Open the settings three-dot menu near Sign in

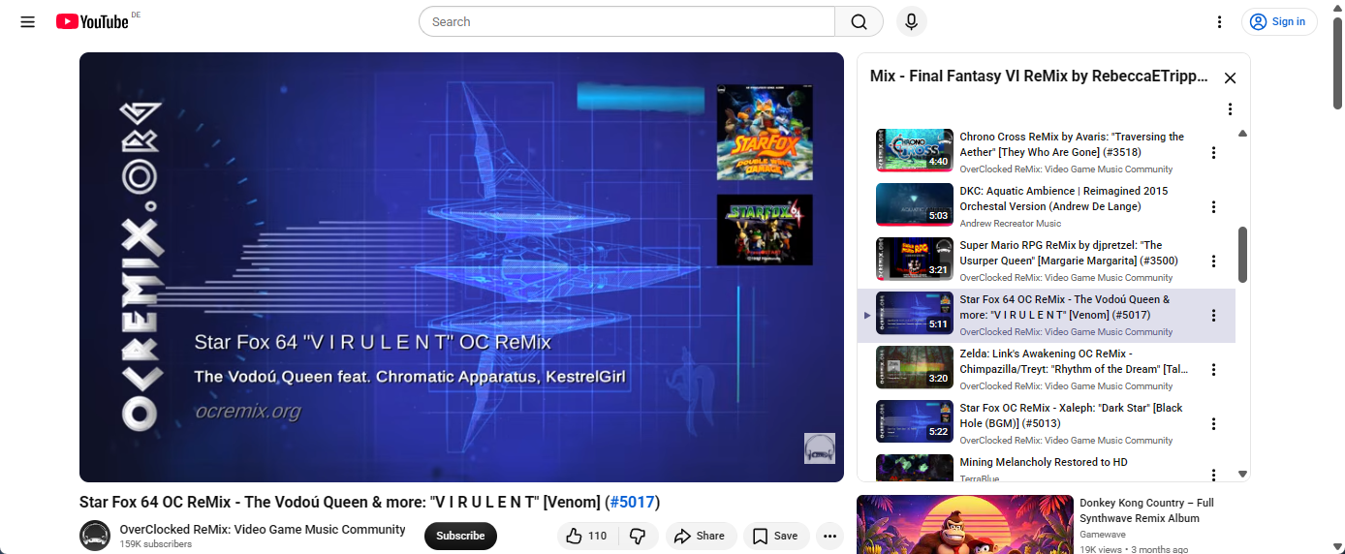[1220, 21]
